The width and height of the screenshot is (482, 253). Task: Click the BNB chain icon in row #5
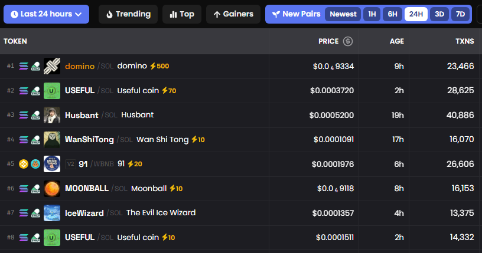pyautogui.click(x=24, y=164)
